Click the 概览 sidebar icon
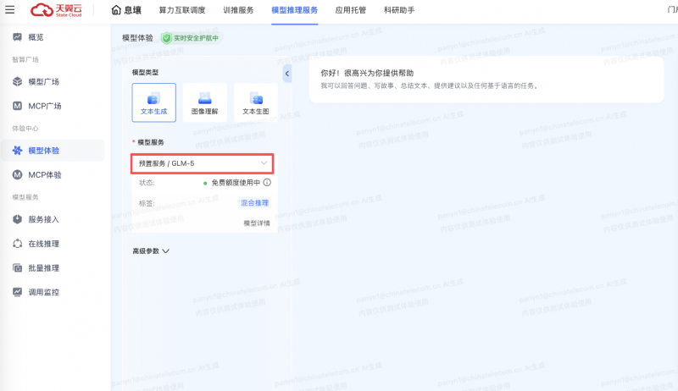 coord(17,37)
